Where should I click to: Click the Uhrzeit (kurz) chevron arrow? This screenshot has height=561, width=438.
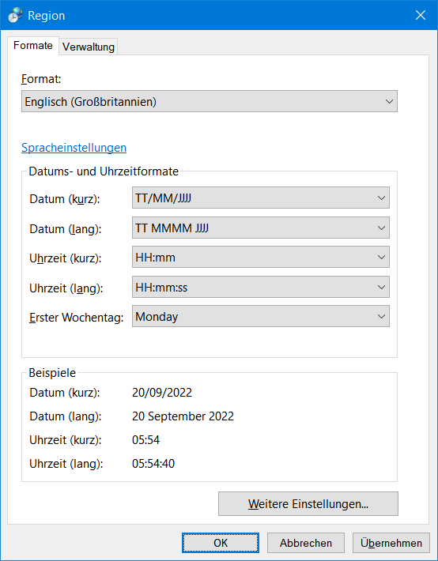point(381,258)
